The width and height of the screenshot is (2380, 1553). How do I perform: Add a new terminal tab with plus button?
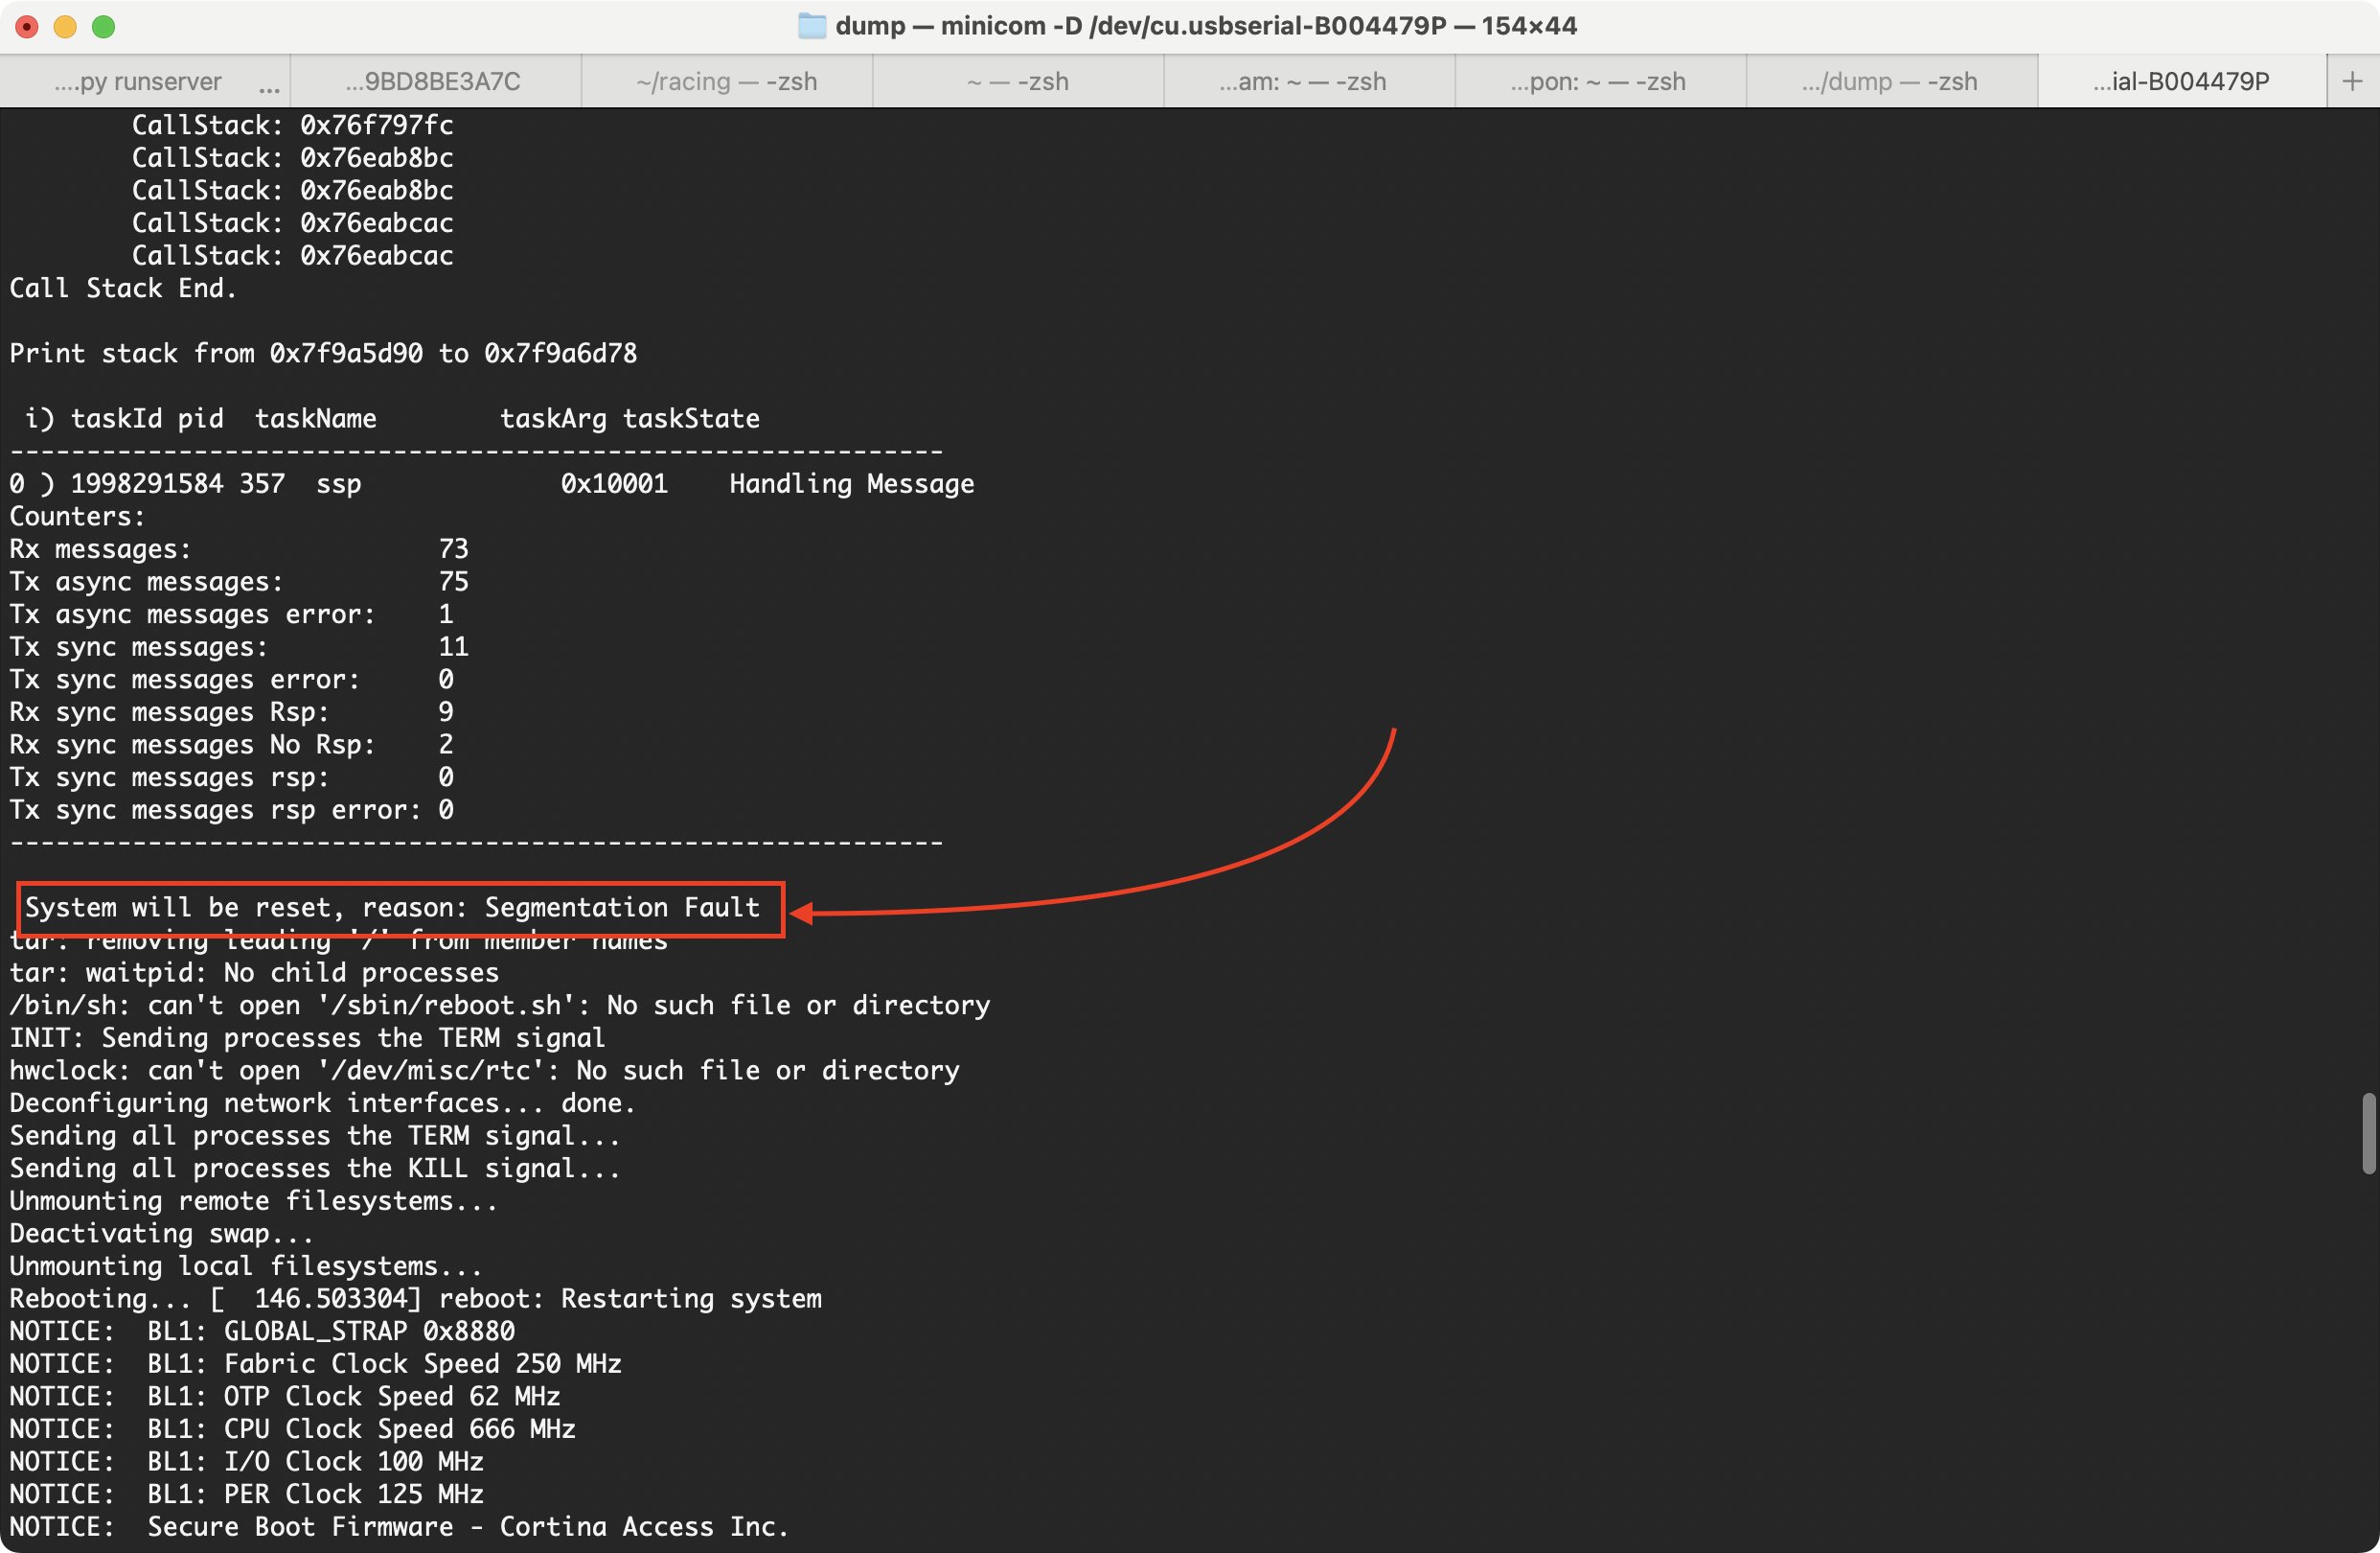2352,81
